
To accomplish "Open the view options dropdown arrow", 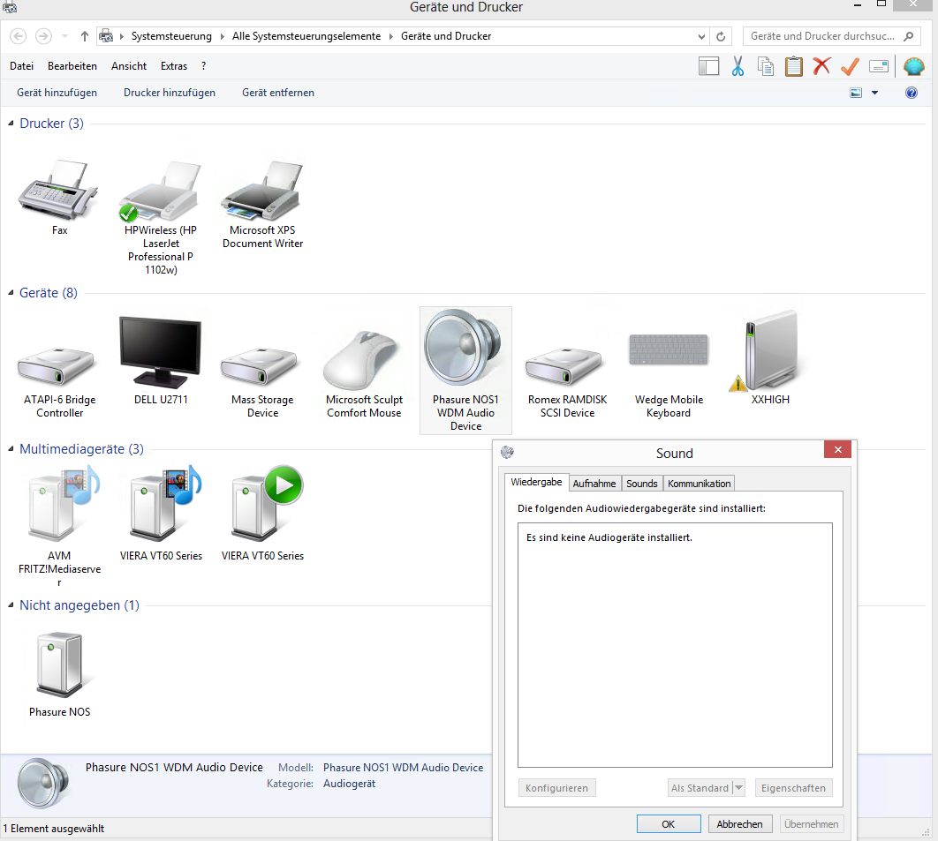I will (874, 93).
